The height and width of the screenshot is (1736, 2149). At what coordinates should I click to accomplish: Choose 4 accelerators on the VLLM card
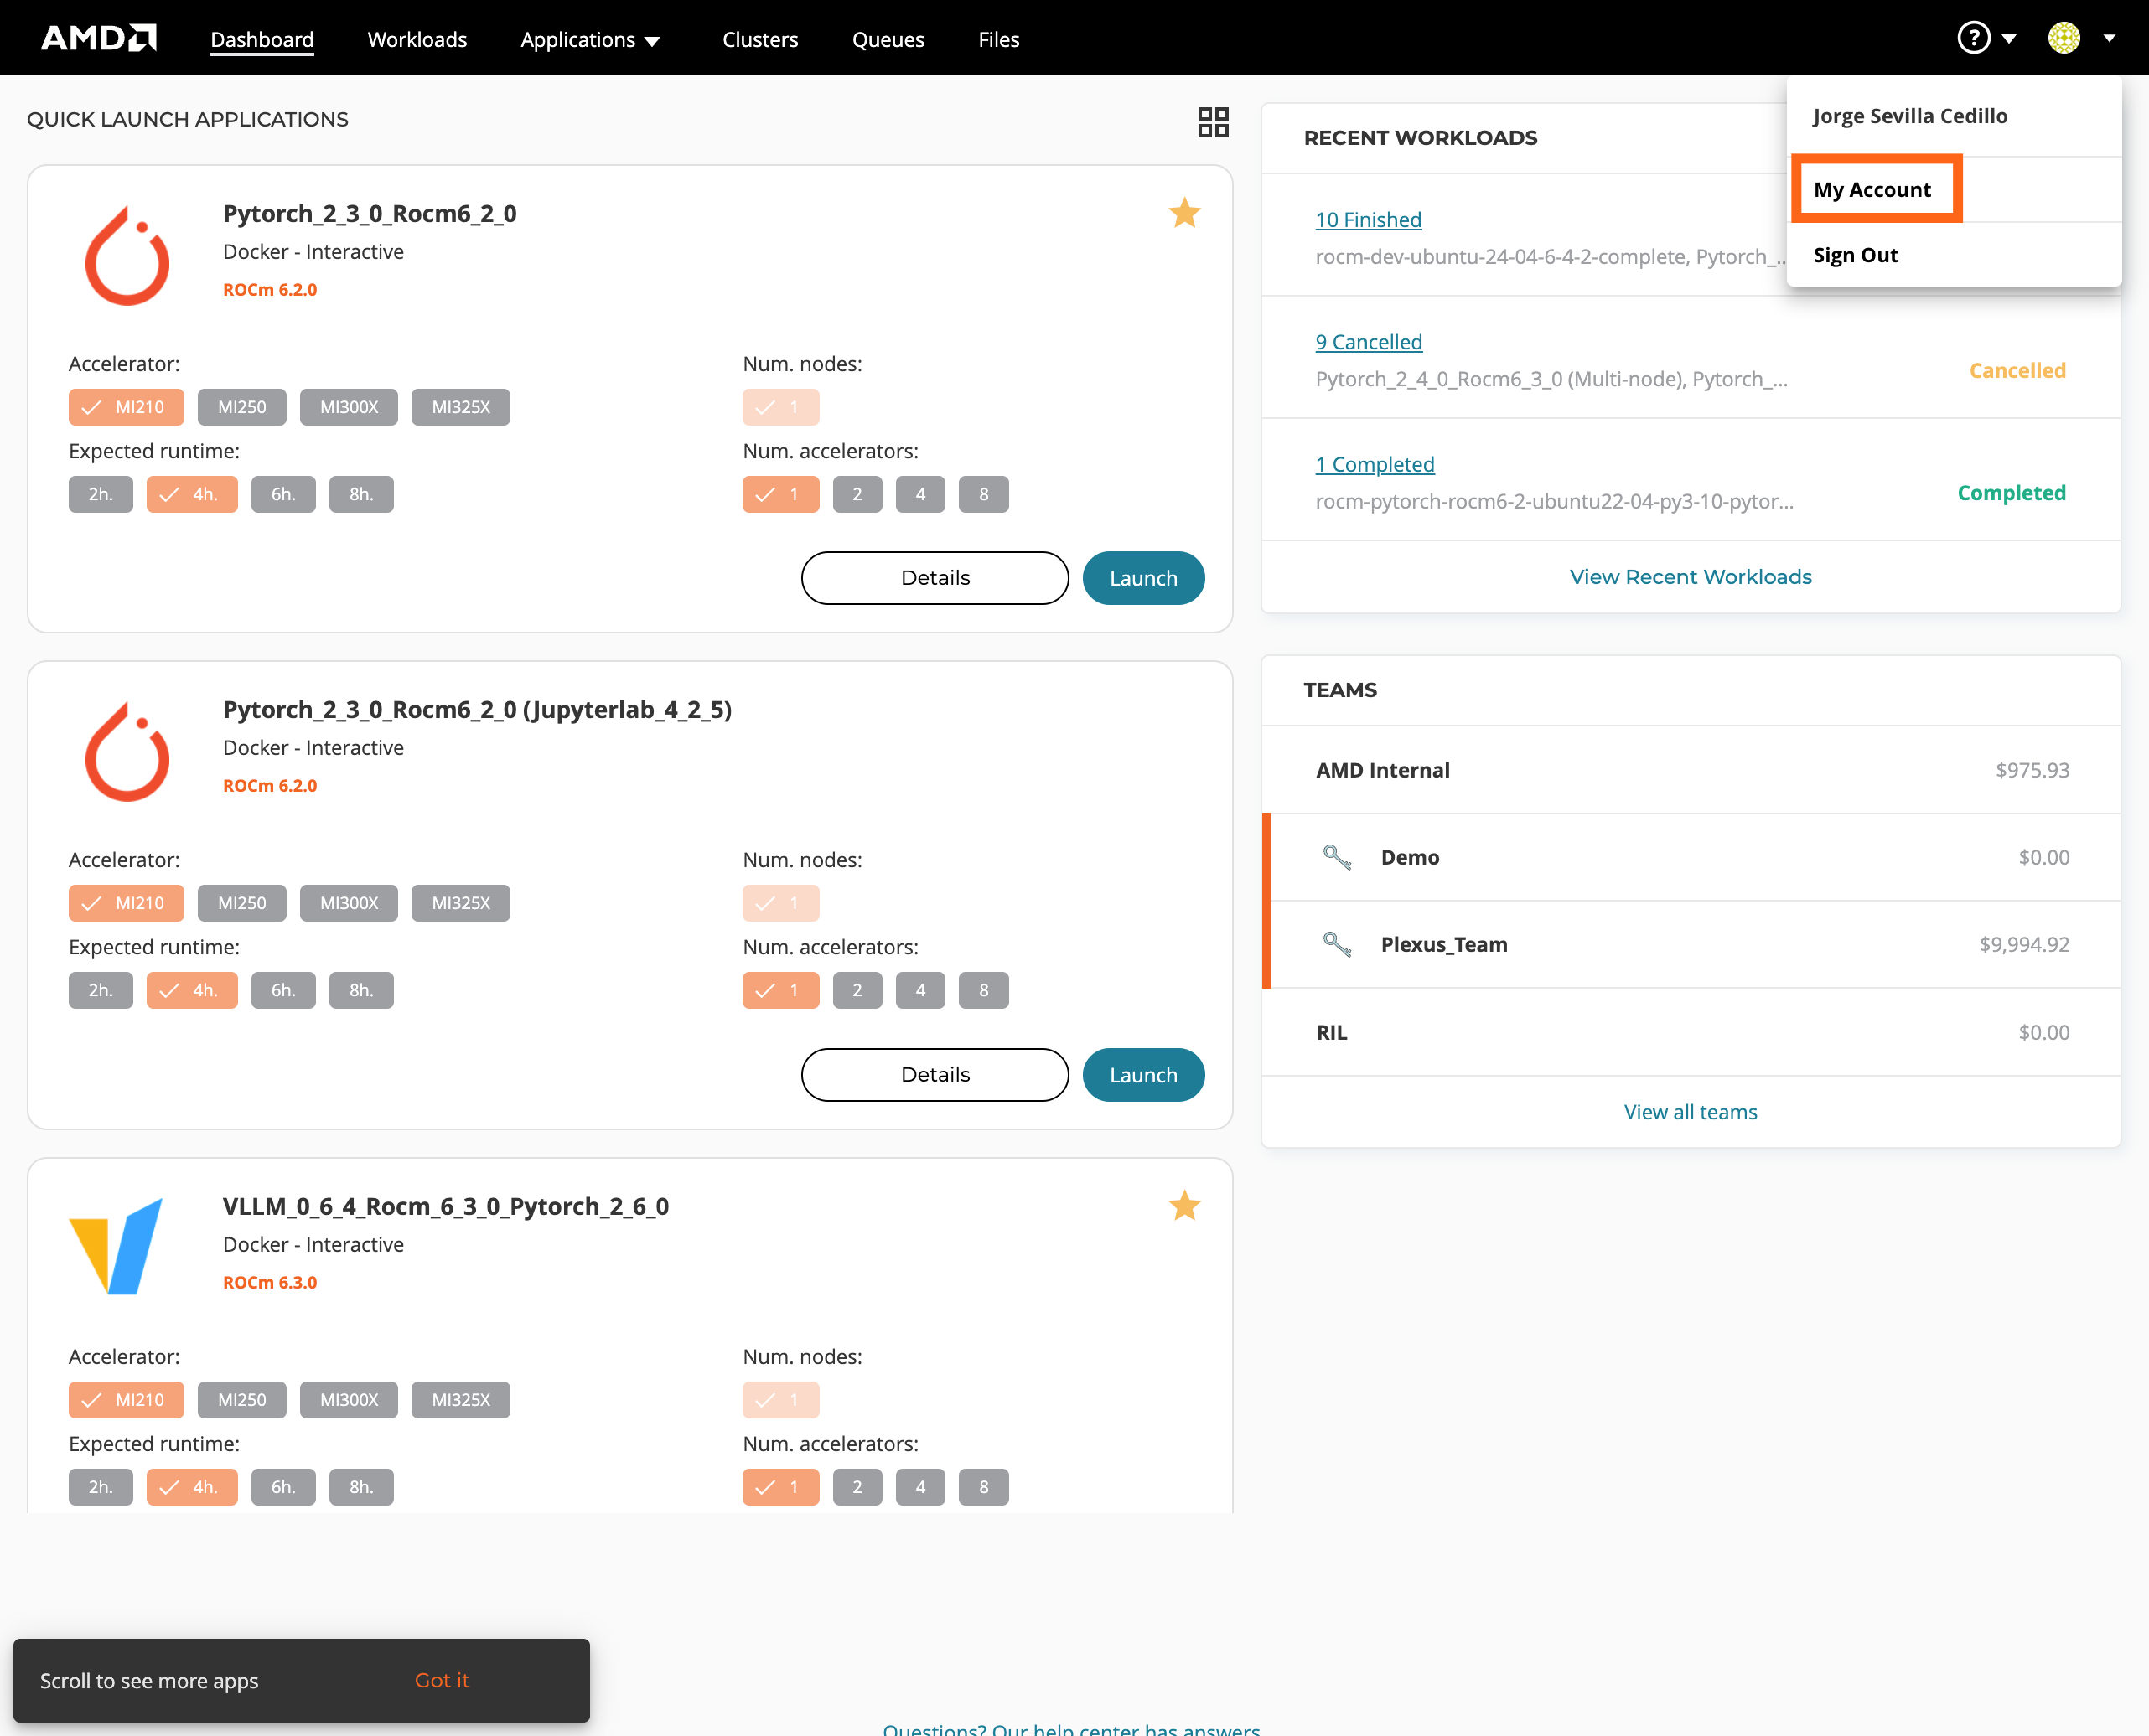tap(920, 1487)
